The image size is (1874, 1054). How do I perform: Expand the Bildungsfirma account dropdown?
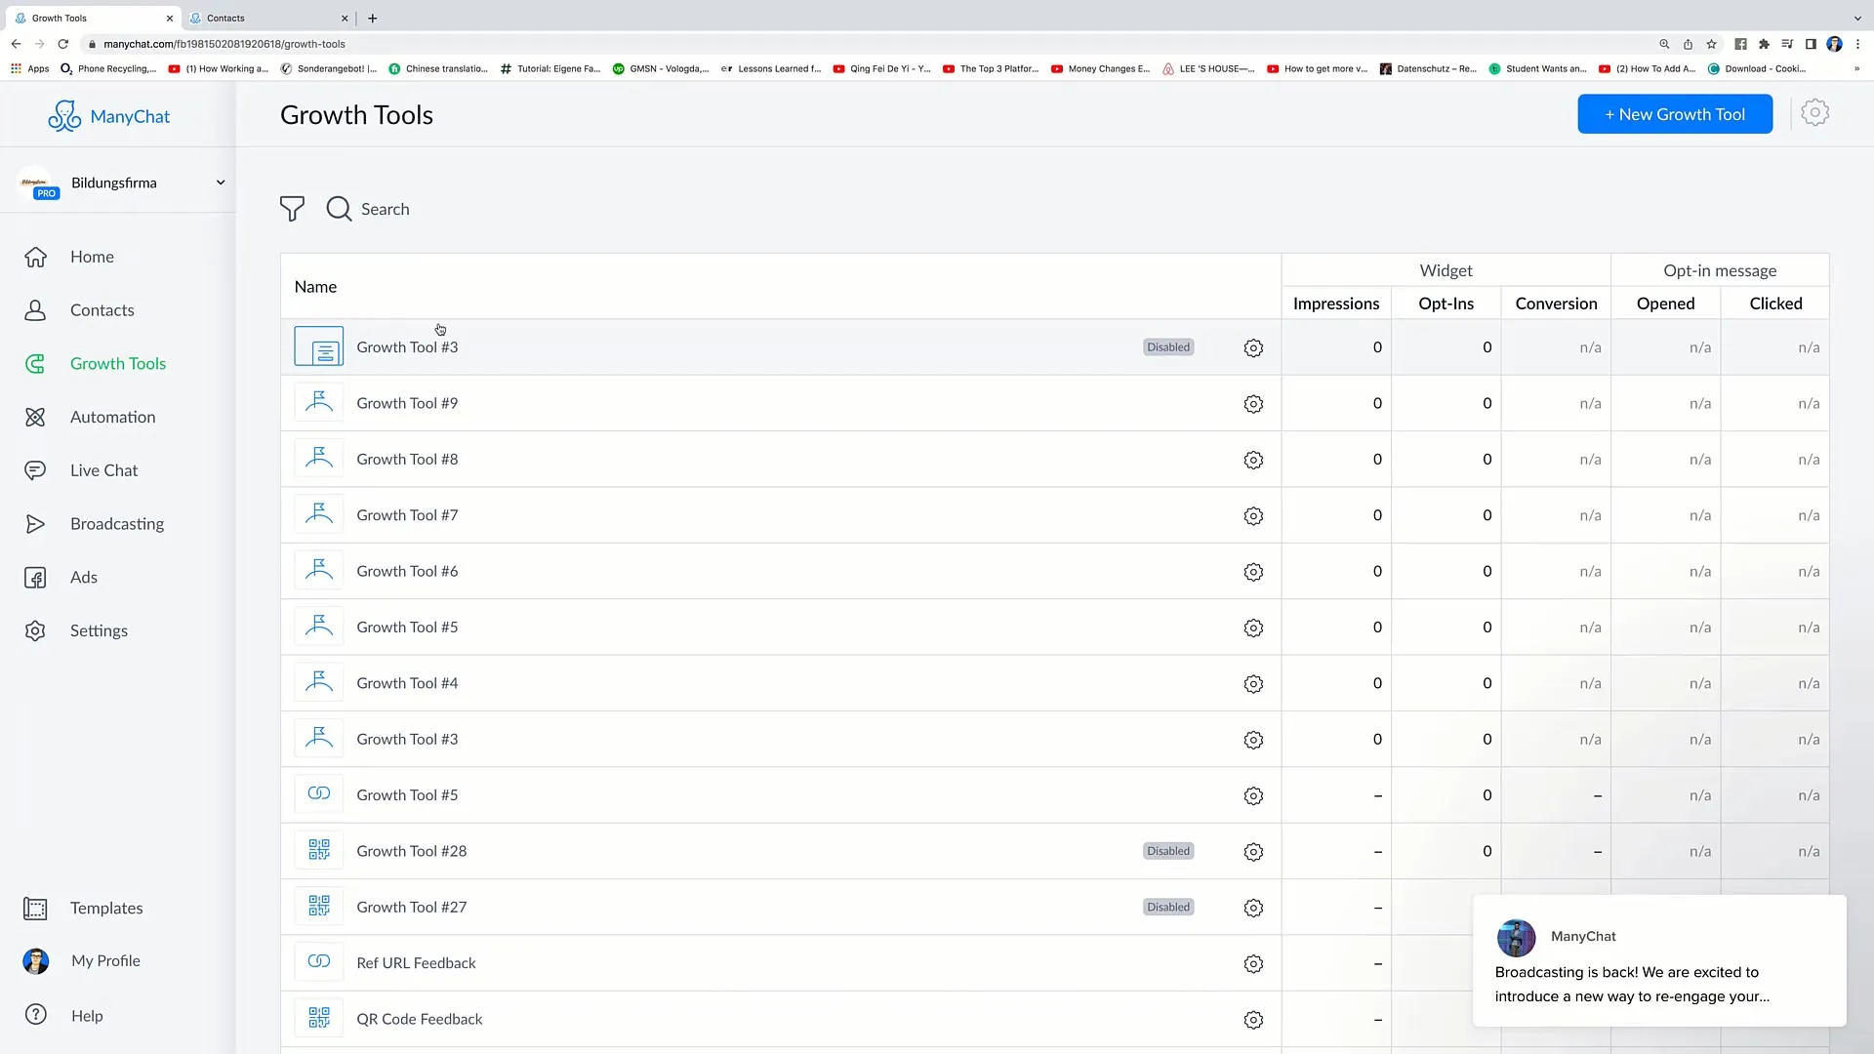point(219,182)
